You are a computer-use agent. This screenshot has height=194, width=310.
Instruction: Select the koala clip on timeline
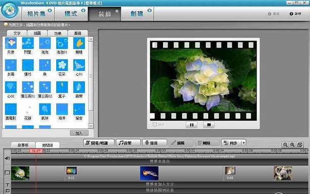pos(283,173)
